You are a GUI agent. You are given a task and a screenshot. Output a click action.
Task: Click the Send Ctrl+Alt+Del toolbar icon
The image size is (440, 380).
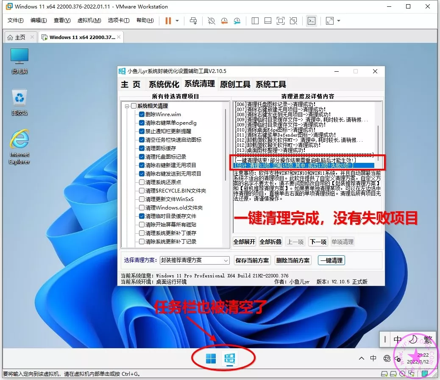tap(193, 21)
